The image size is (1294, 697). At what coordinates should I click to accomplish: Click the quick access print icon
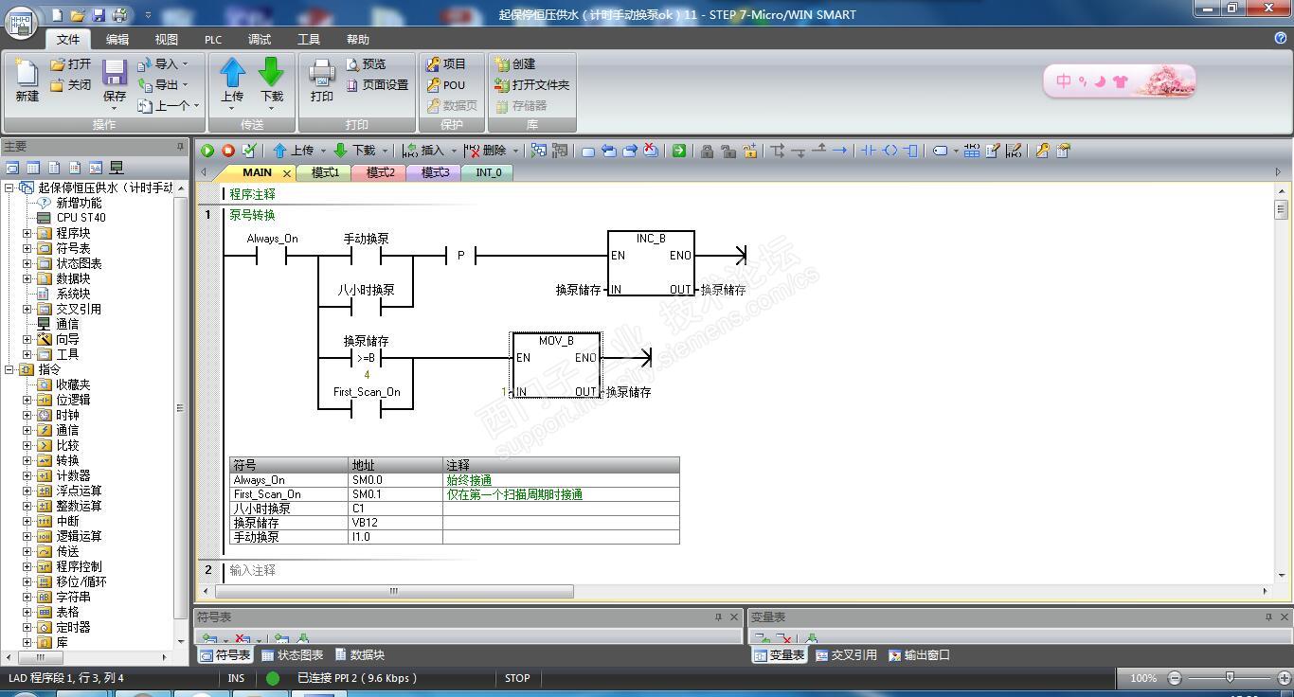click(x=119, y=14)
